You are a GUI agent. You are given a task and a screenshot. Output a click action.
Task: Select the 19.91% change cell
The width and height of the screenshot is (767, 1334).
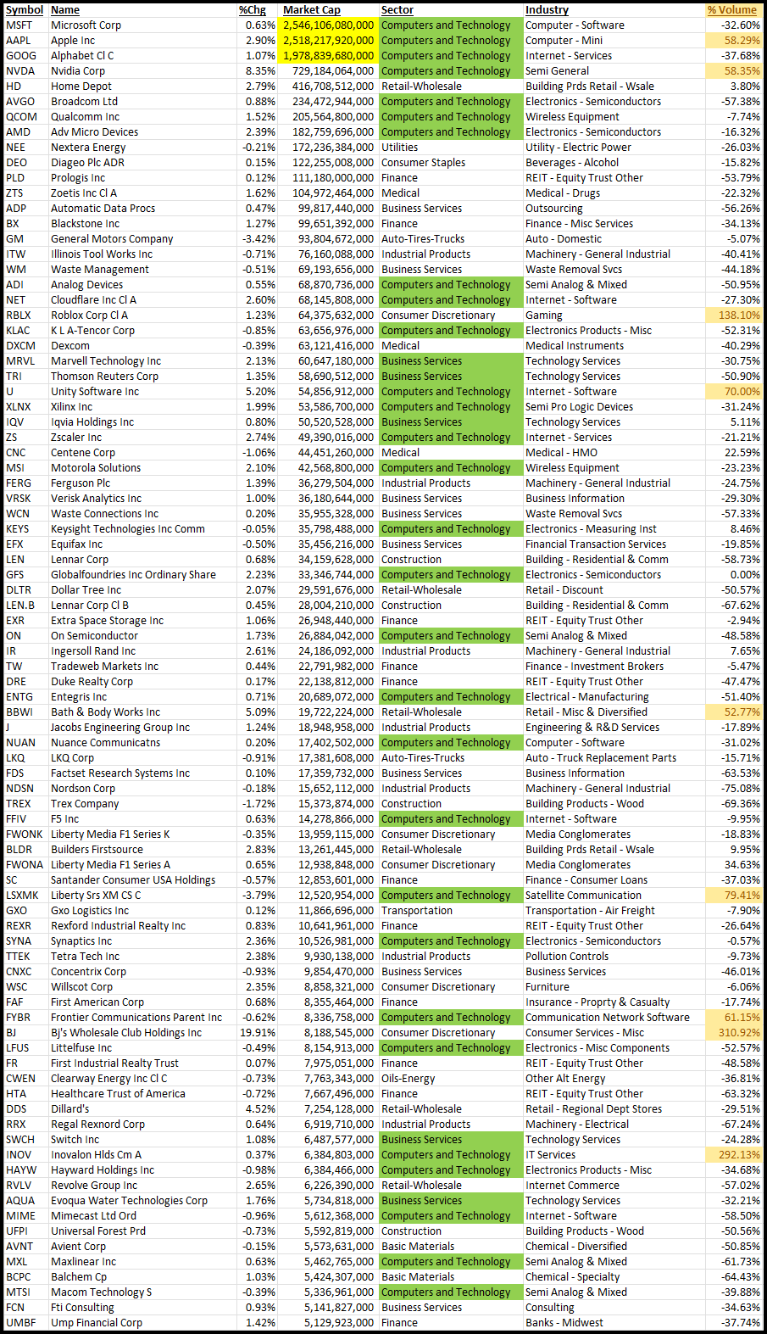(258, 1033)
